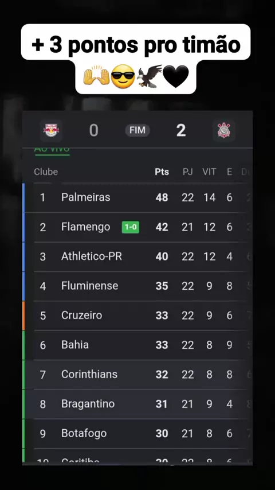Tap the black heart emoji
The image size is (275, 490).
[x=176, y=76]
